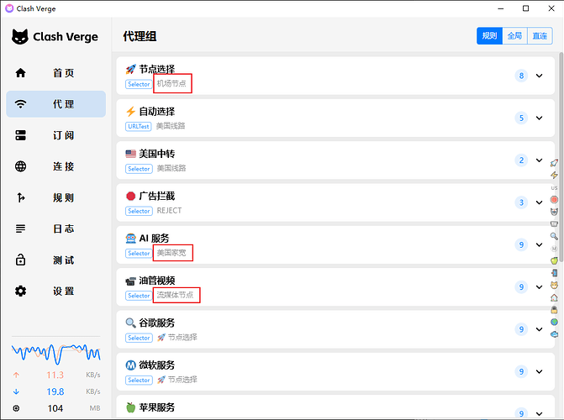Click the 机场节点 selected node text
The image size is (564, 420).
[x=171, y=84]
